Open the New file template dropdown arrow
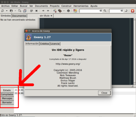The width and height of the screenshot is (136, 117). pos(7,11)
